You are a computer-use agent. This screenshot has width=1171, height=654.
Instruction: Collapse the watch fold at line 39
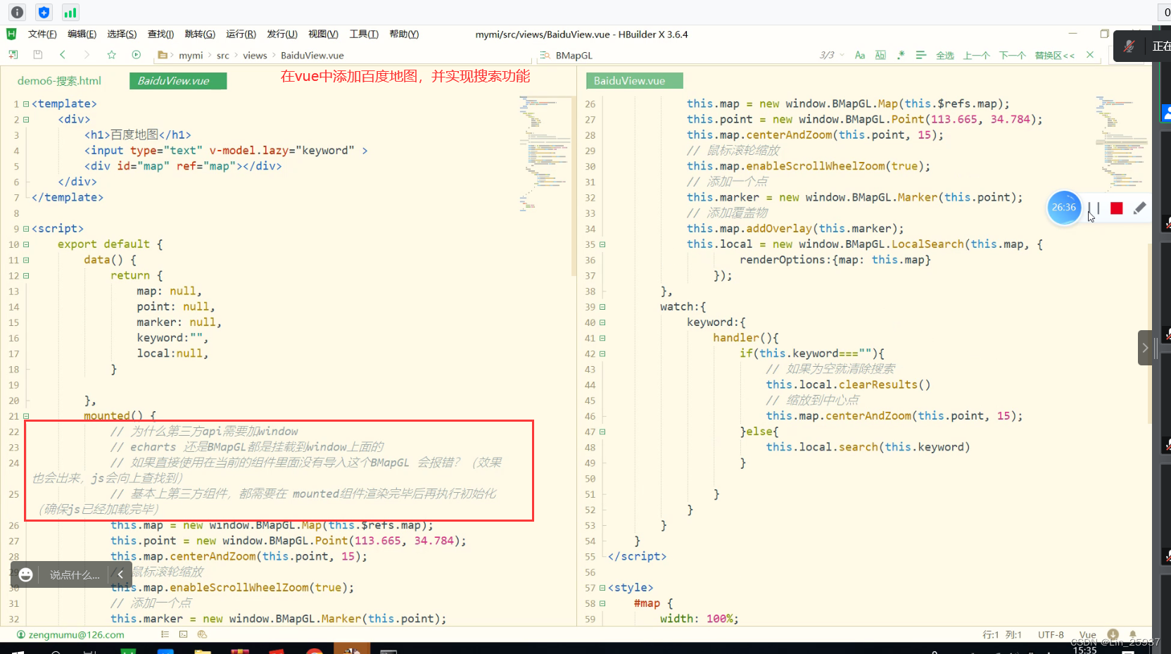602,307
